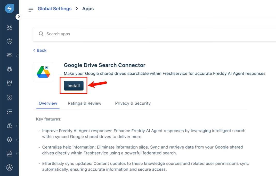The width and height of the screenshot is (276, 176).
Task: Open more options beside the Assets layers icon
Action: click(x=17, y=139)
